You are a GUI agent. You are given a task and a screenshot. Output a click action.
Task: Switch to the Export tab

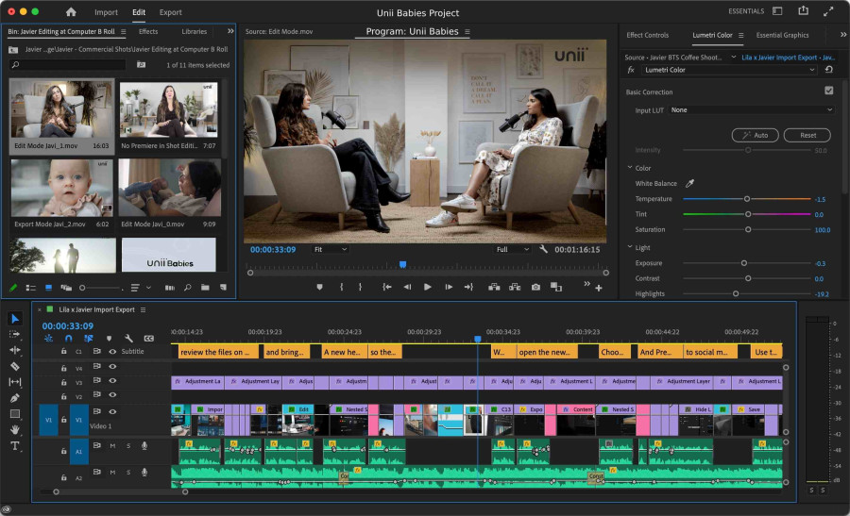pyautogui.click(x=170, y=12)
